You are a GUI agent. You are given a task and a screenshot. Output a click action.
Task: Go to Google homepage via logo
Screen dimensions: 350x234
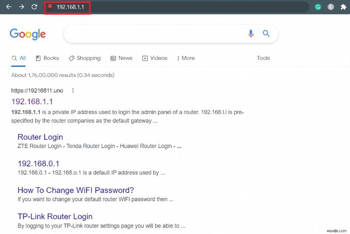[x=28, y=34]
